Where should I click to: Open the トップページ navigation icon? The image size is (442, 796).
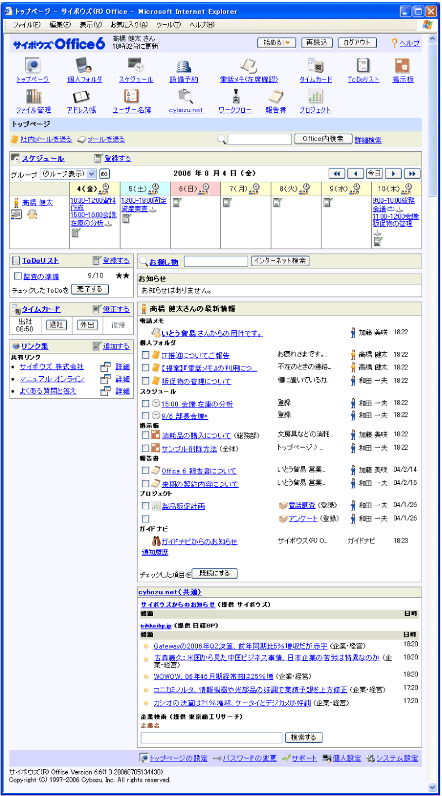click(x=32, y=65)
